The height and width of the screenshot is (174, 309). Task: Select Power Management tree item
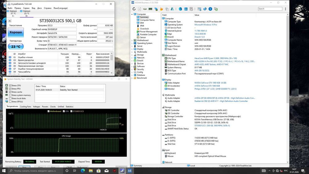pyautogui.click(x=148, y=32)
